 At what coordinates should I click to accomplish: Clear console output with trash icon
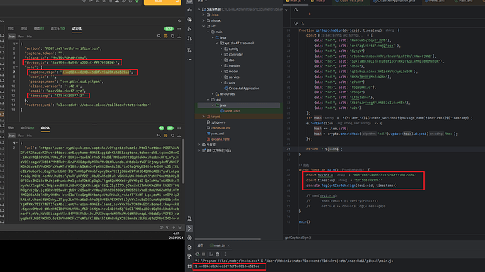coord(217,254)
